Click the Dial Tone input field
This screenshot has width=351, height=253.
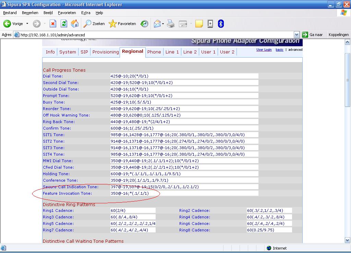tap(184, 76)
